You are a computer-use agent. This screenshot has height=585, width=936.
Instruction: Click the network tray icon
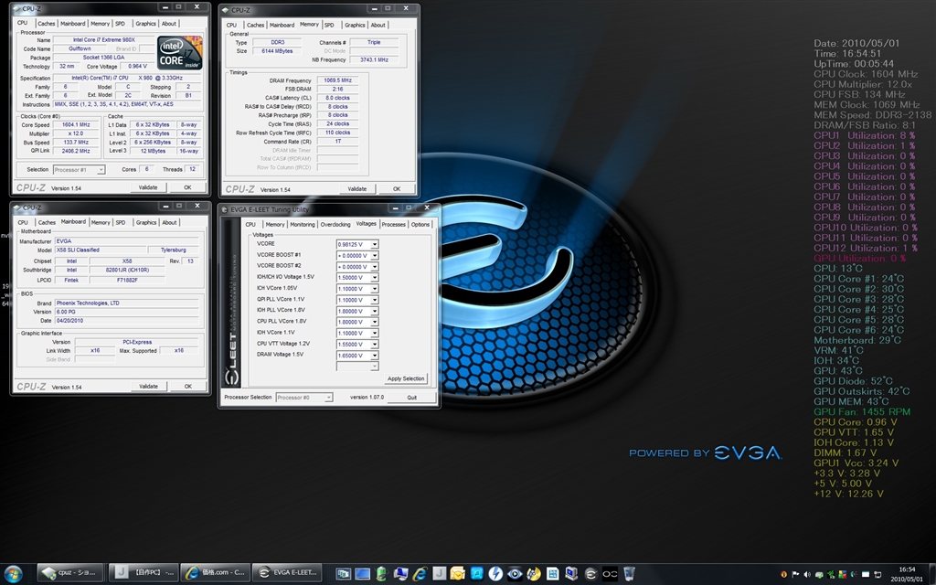tap(877, 575)
